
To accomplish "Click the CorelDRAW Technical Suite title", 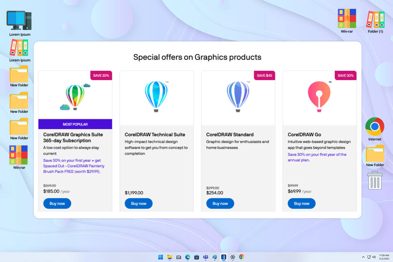I will 155,135.
